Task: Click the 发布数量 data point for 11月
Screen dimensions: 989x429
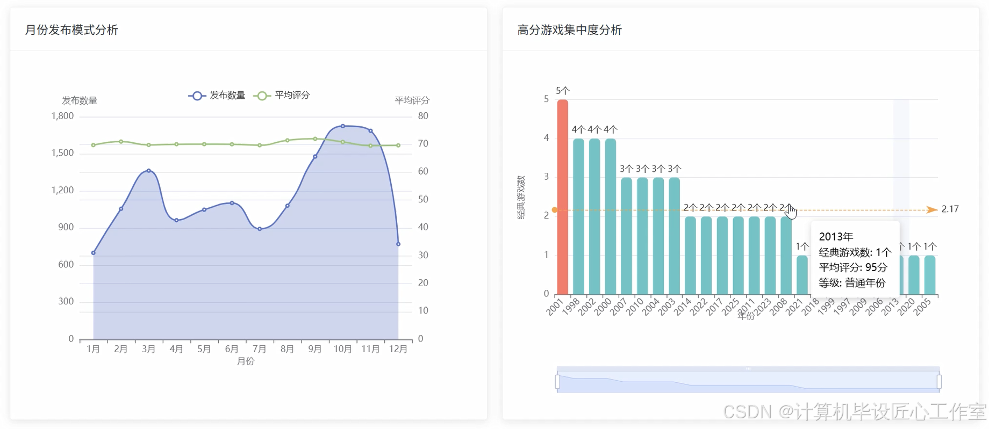Action: point(371,131)
